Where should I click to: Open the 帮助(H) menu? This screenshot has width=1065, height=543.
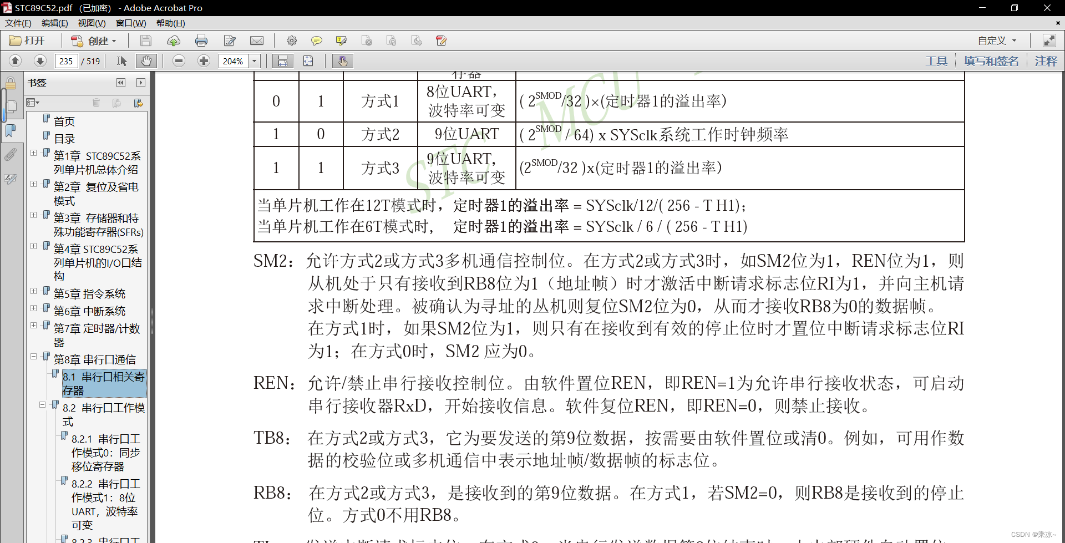click(x=171, y=23)
